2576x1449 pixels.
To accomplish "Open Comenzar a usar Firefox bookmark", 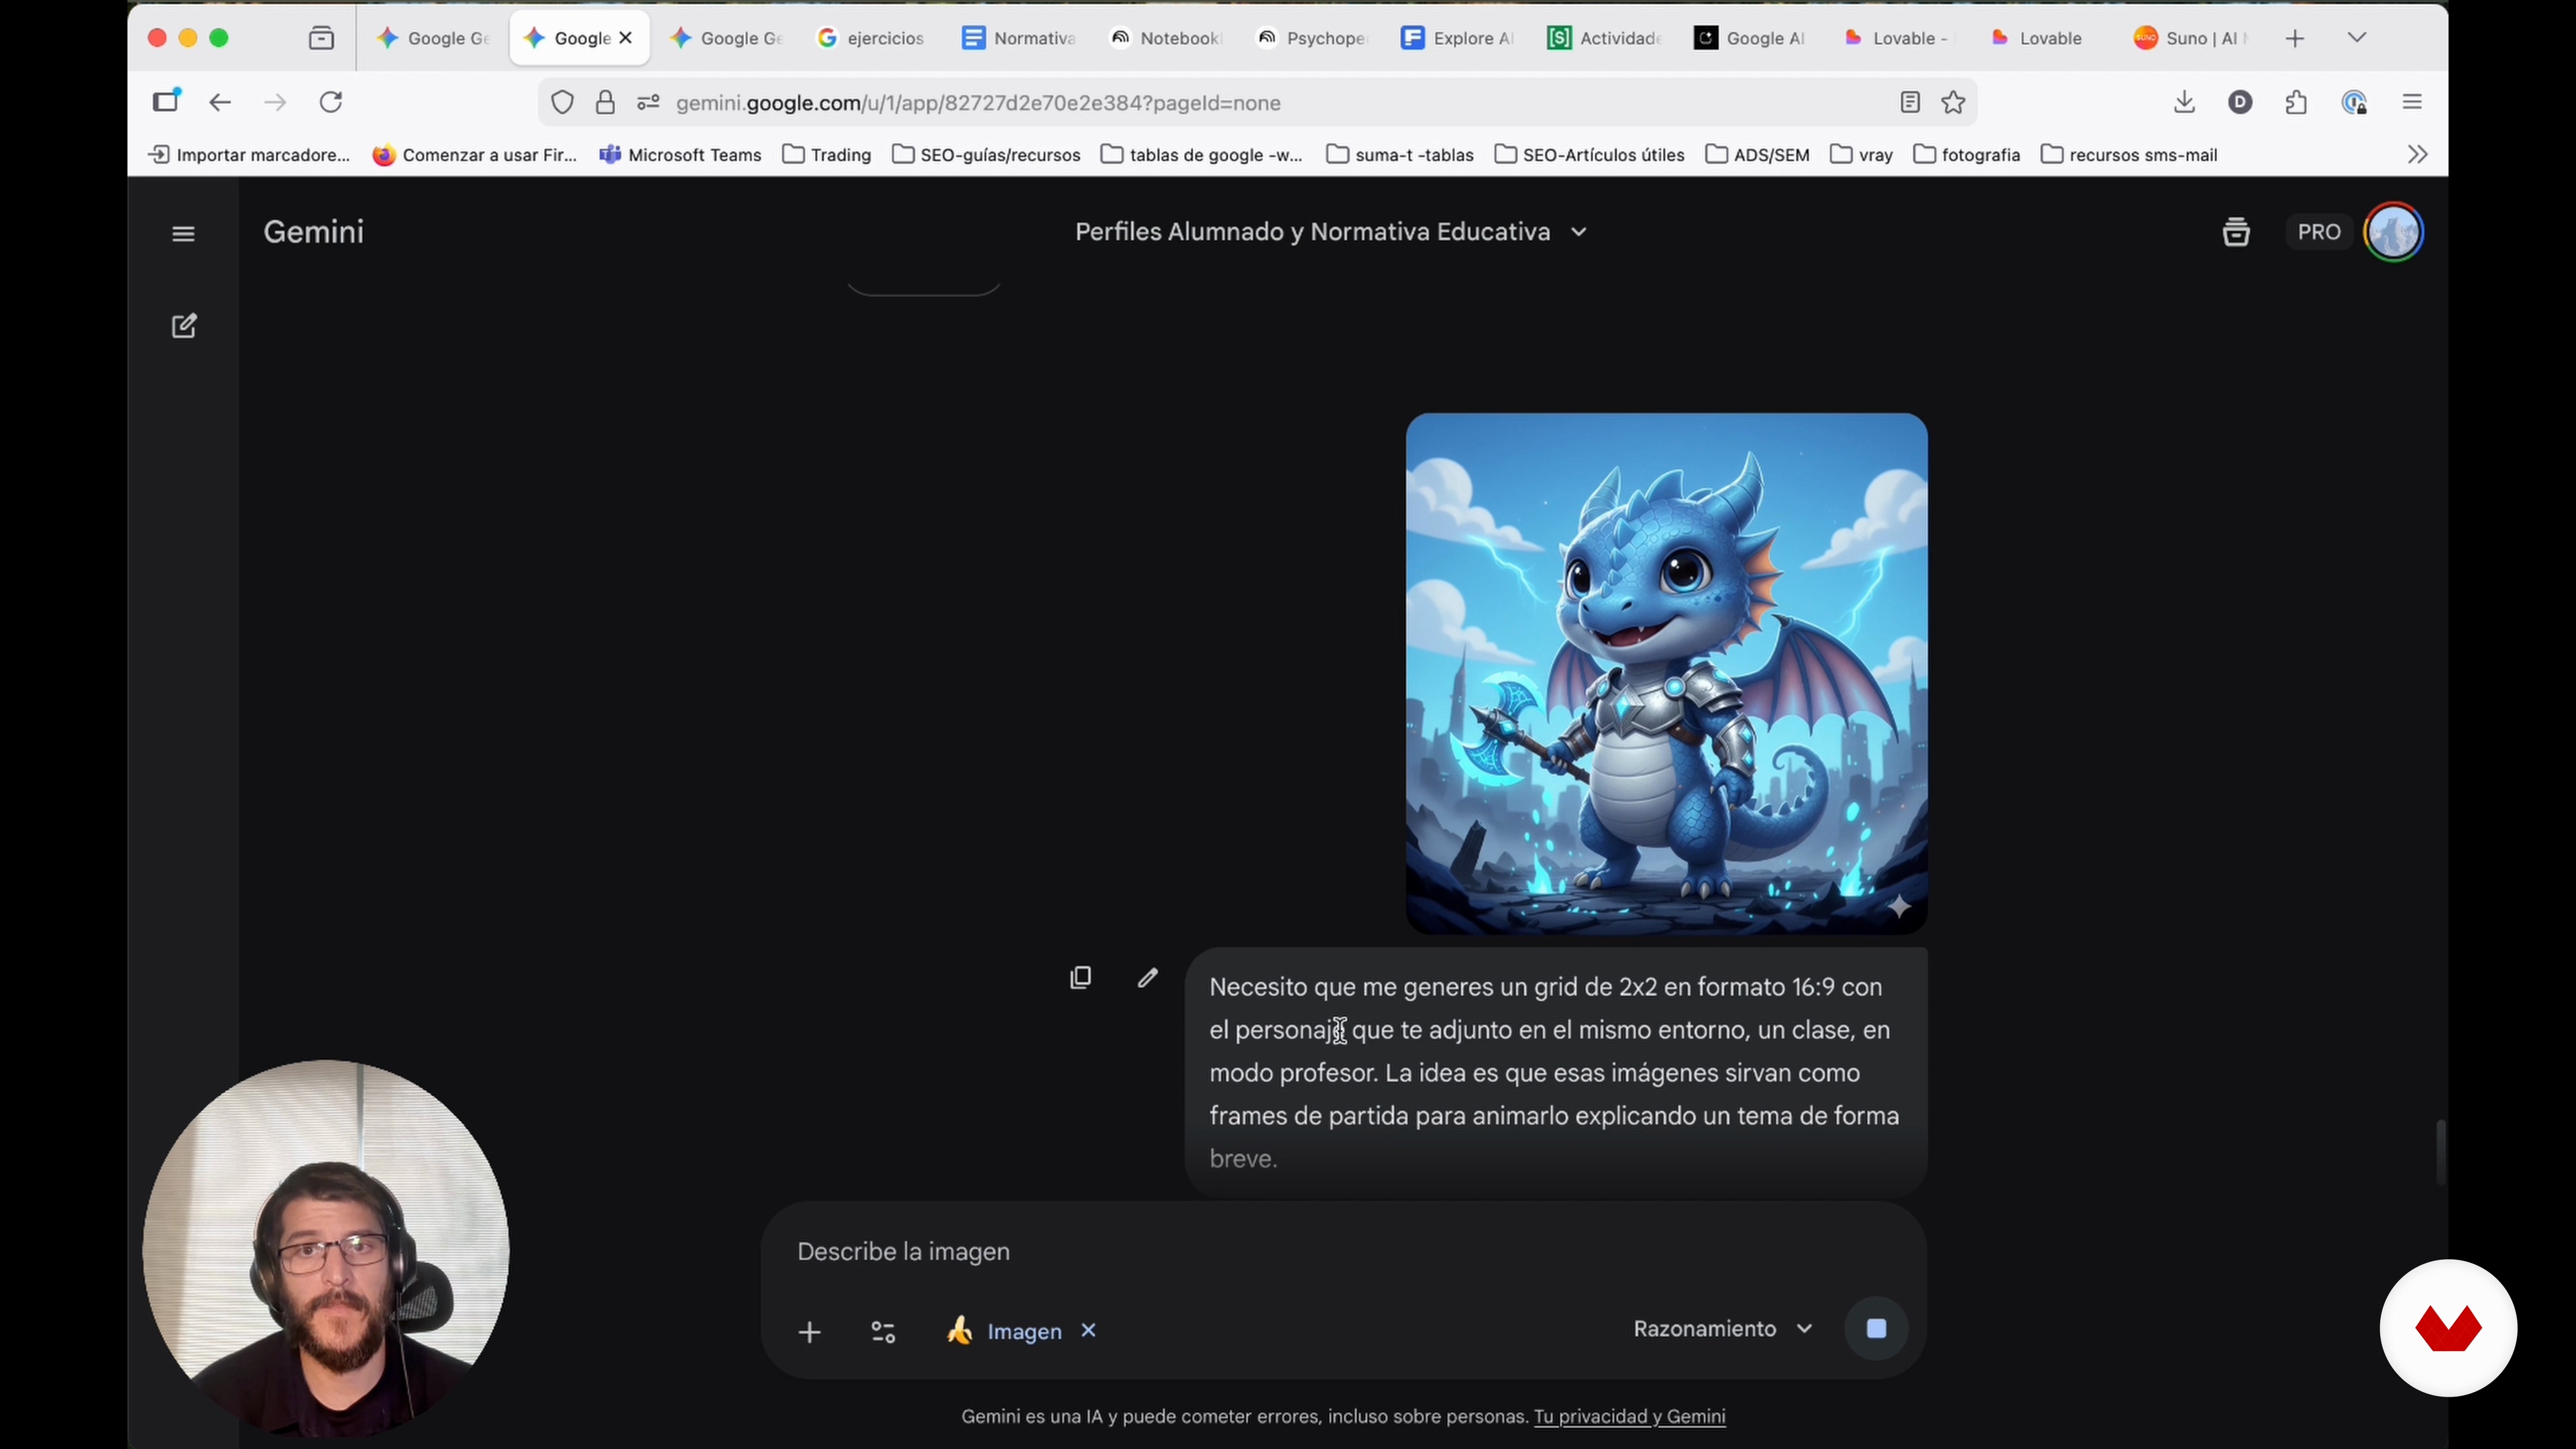I will point(475,154).
